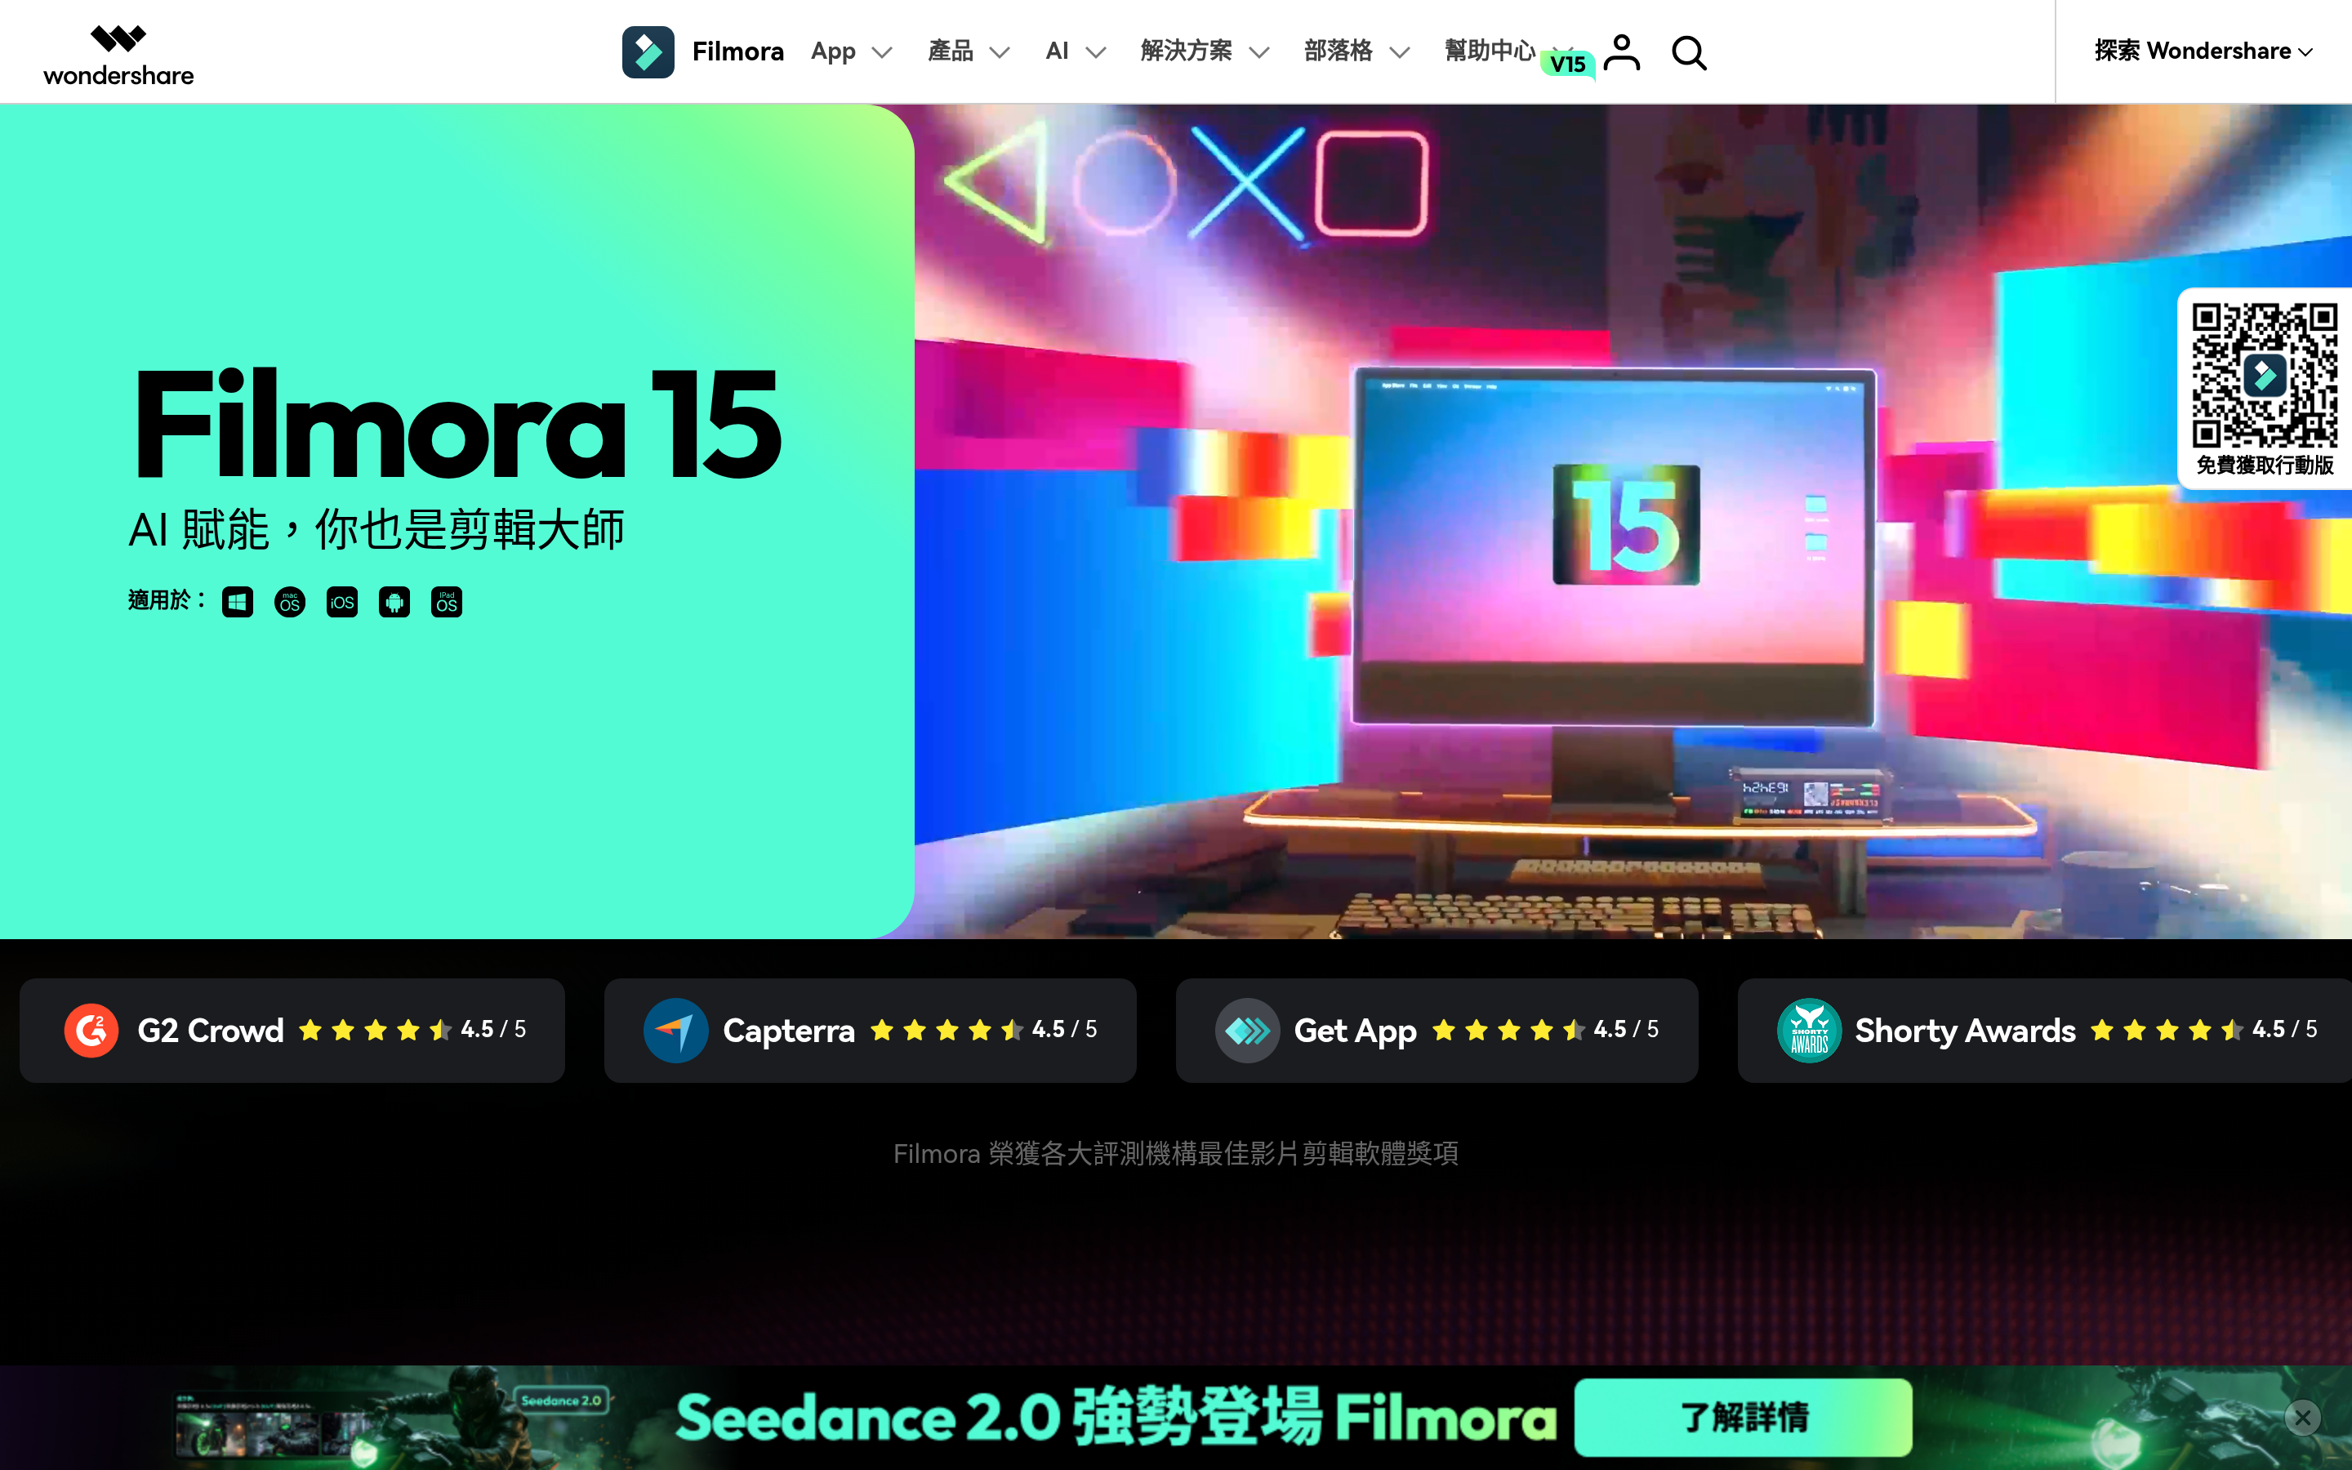Click the QR code for mobile version
Image resolution: width=2352 pixels, height=1470 pixels.
coord(2265,376)
